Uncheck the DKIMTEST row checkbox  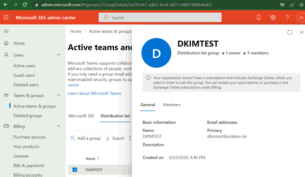(x=75, y=170)
